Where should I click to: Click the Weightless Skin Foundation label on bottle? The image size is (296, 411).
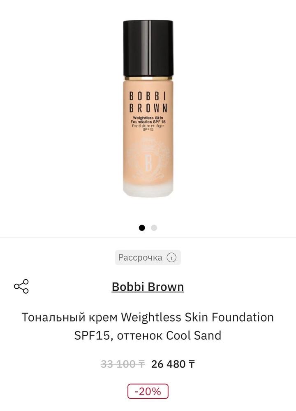pyautogui.click(x=148, y=120)
